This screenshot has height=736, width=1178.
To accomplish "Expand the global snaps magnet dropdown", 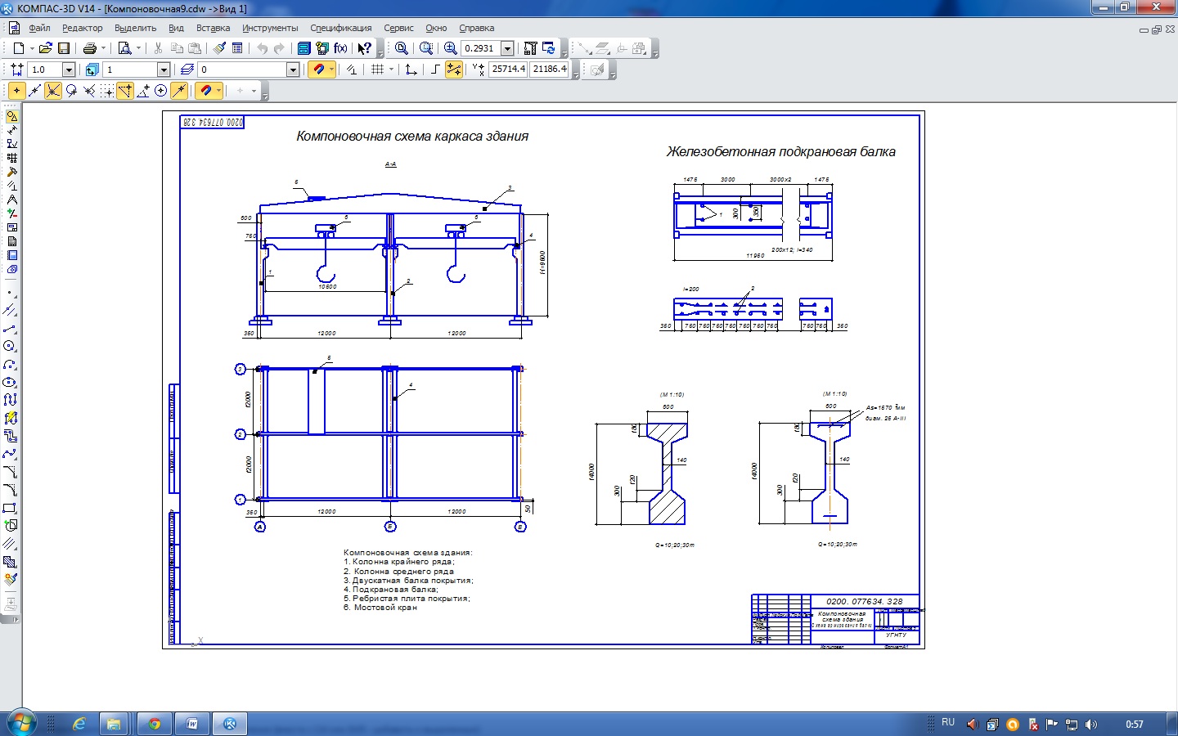I will pos(219,91).
